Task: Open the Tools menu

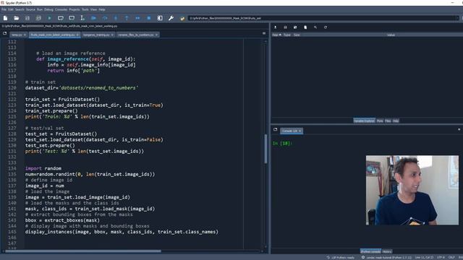Action: [85, 9]
